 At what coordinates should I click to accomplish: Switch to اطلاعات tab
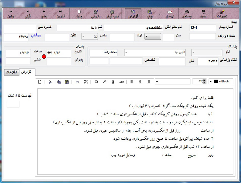[12, 72]
